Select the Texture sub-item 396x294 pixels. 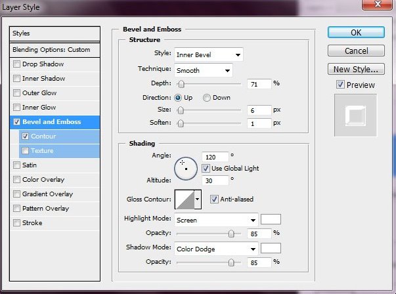pyautogui.click(x=41, y=151)
